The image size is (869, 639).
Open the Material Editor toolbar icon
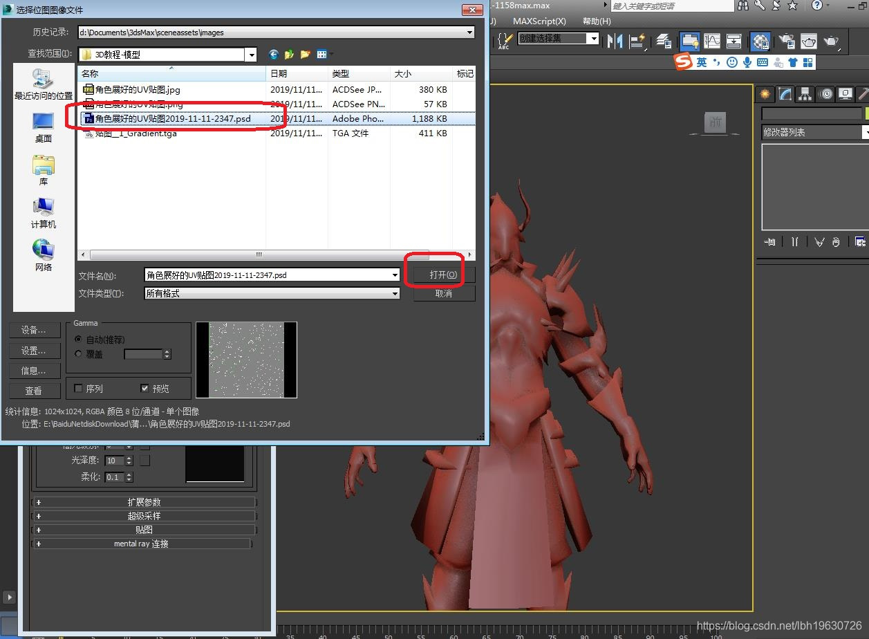point(761,41)
